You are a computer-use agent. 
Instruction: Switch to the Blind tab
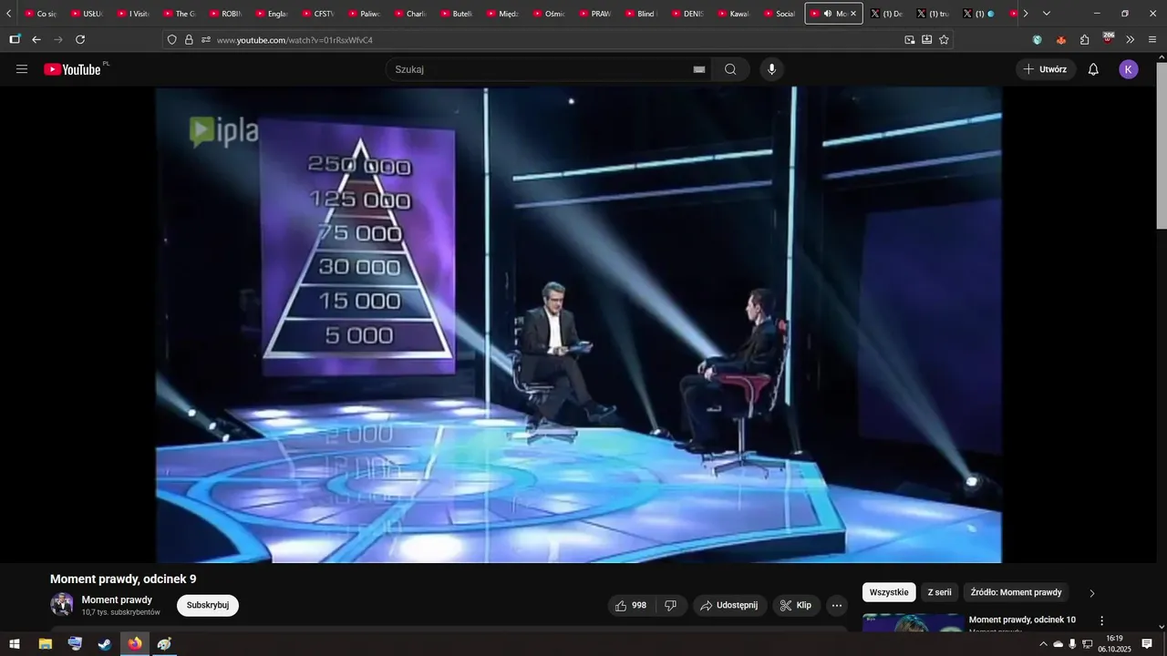[643, 14]
